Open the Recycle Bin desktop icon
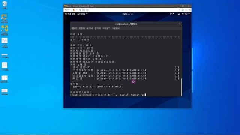Image resolution: width=240 pixels, height=135 pixels. point(4,5)
